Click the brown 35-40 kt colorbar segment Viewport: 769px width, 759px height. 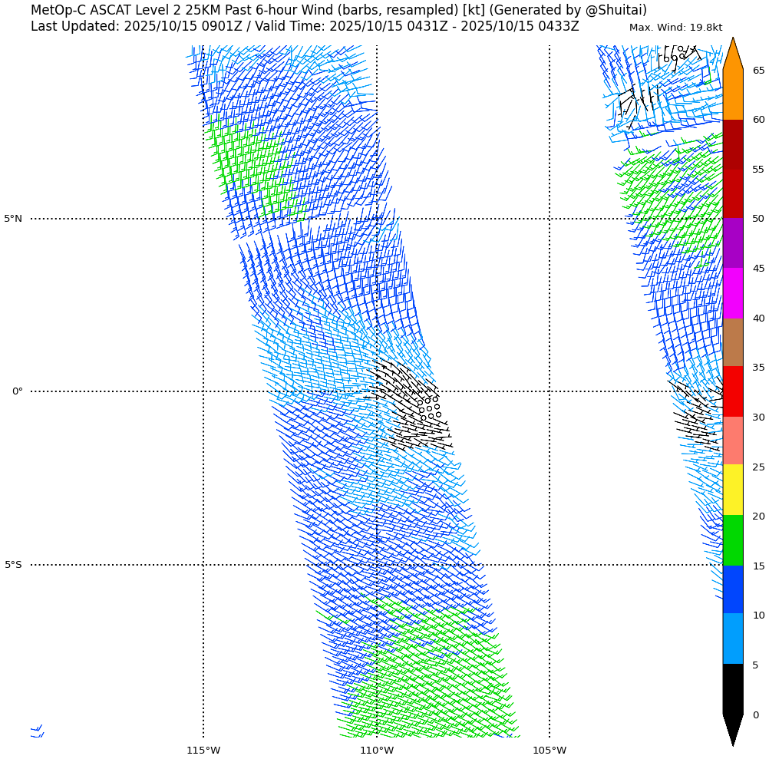[x=732, y=342]
